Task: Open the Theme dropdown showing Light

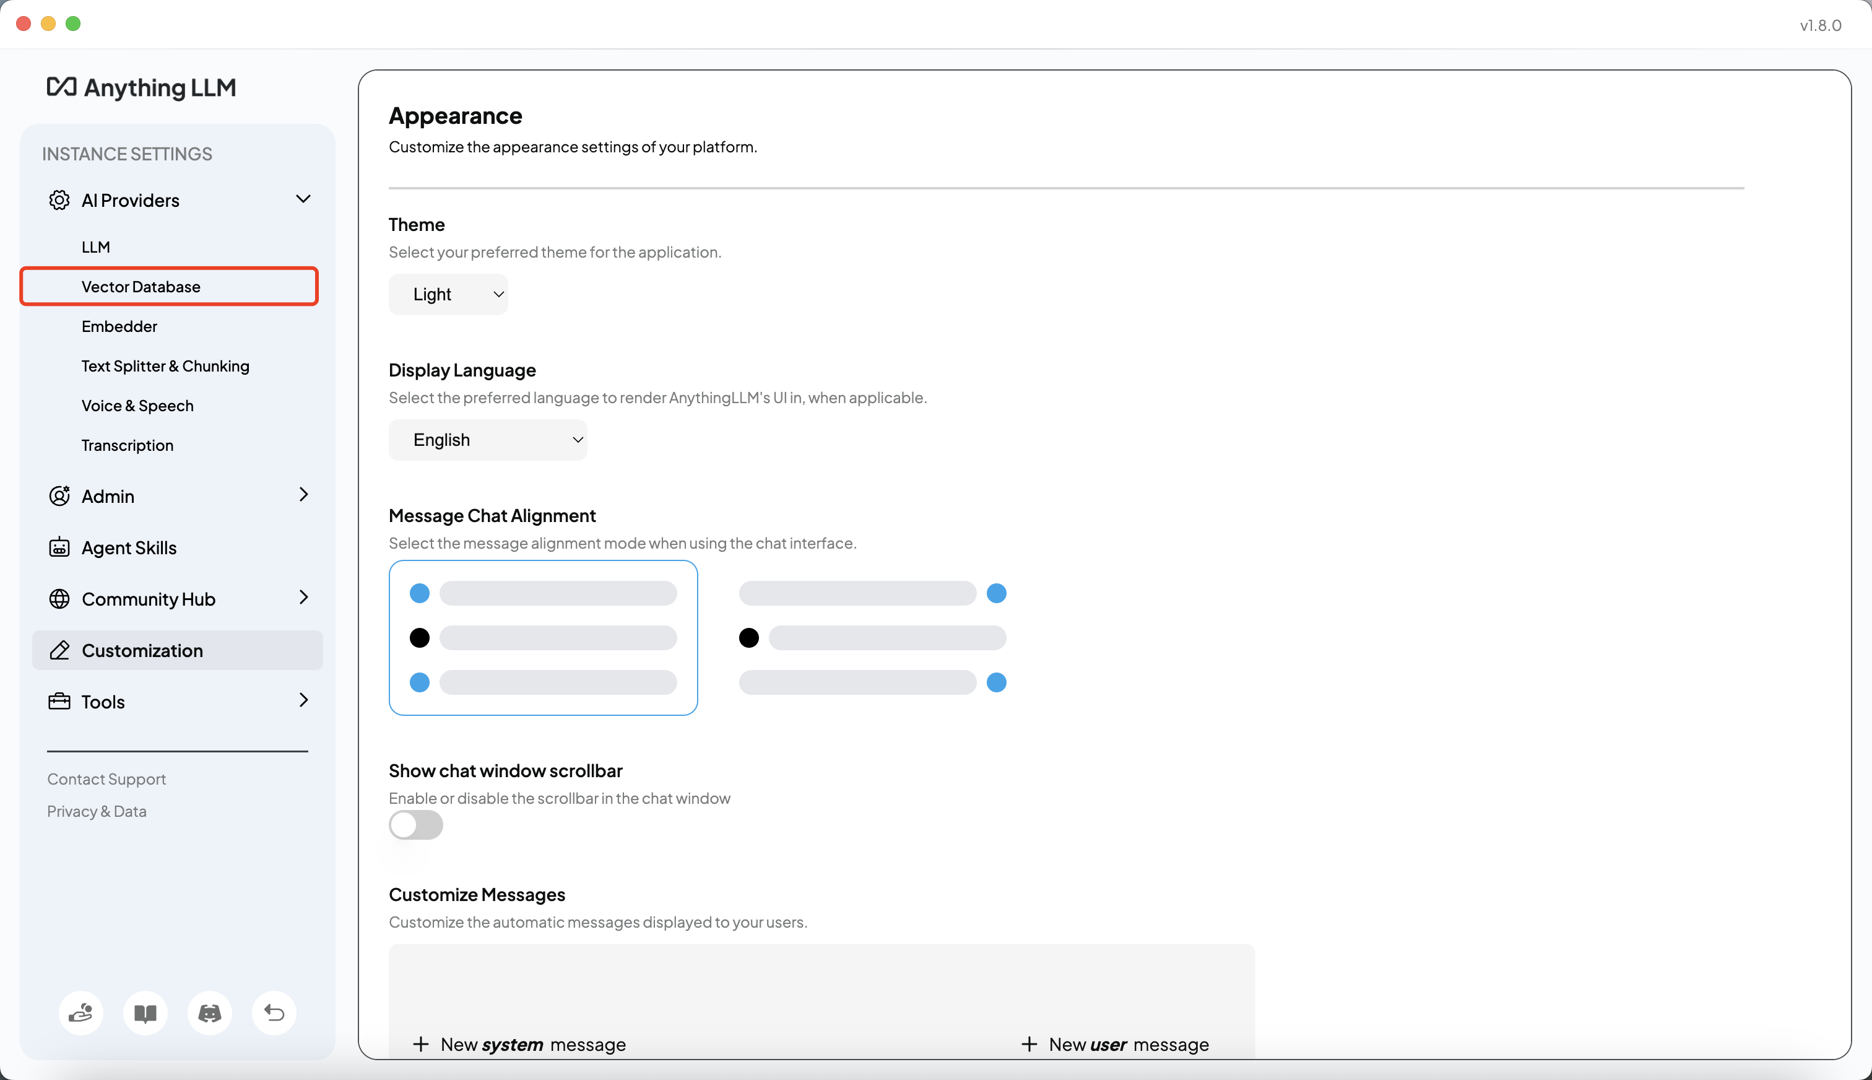Action: coord(448,294)
